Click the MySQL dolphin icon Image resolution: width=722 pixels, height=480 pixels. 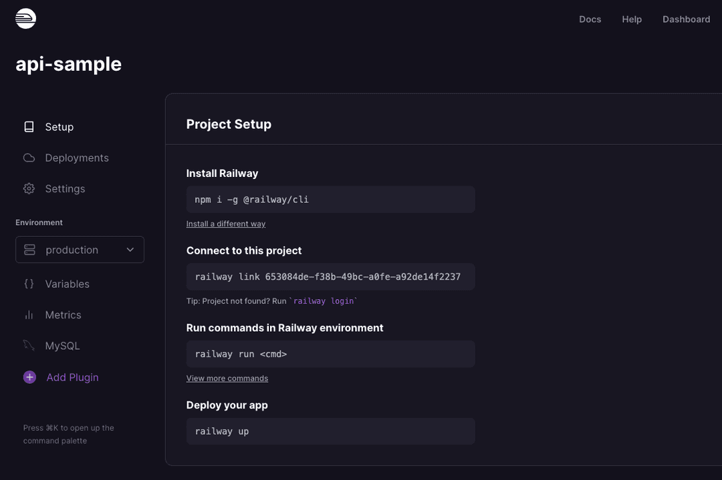[x=29, y=346]
